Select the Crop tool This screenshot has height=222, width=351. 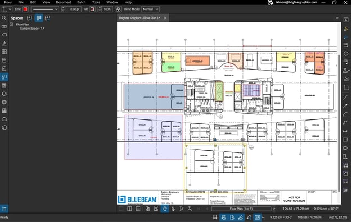(x=346, y=87)
